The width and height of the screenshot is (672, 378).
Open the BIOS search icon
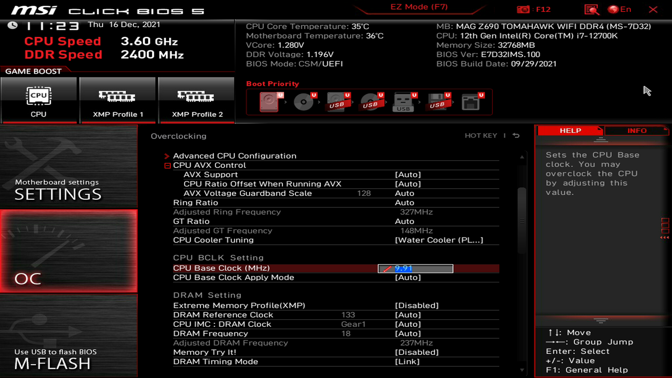(591, 9)
